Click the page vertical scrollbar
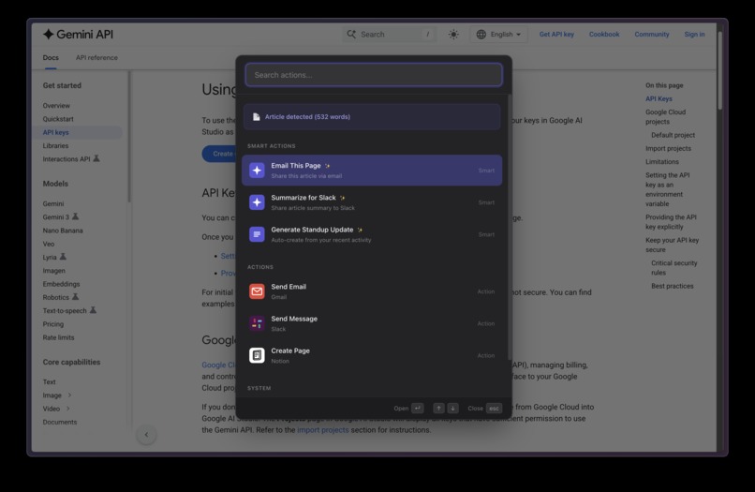755x492 pixels. 719,70
